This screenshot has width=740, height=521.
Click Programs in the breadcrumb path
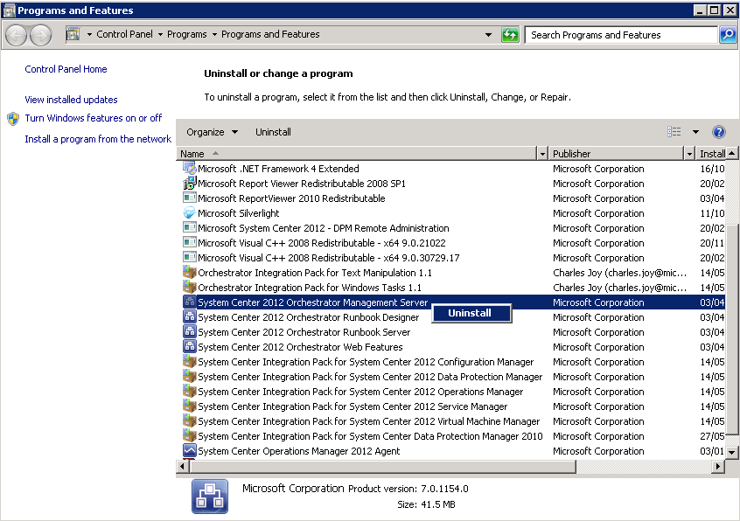coord(185,33)
